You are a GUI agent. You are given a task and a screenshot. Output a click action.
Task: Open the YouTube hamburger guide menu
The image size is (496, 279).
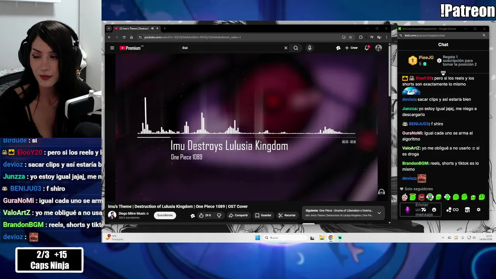(112, 48)
